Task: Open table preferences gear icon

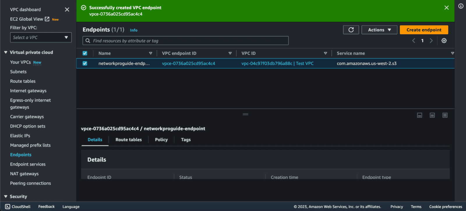Action: (x=444, y=41)
